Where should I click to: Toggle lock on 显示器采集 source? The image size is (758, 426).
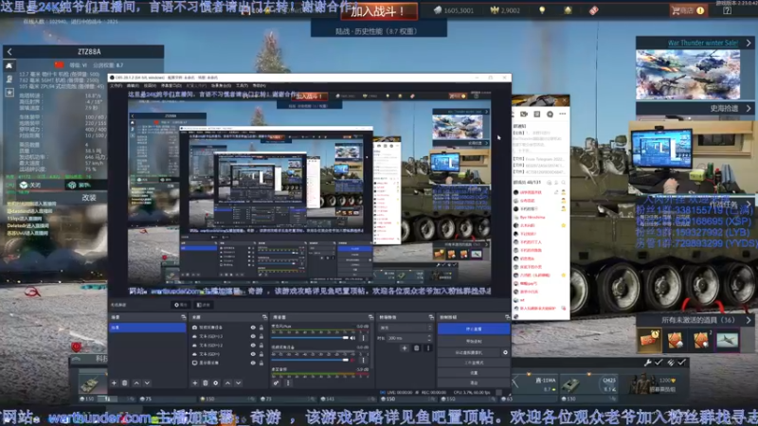pos(262,363)
